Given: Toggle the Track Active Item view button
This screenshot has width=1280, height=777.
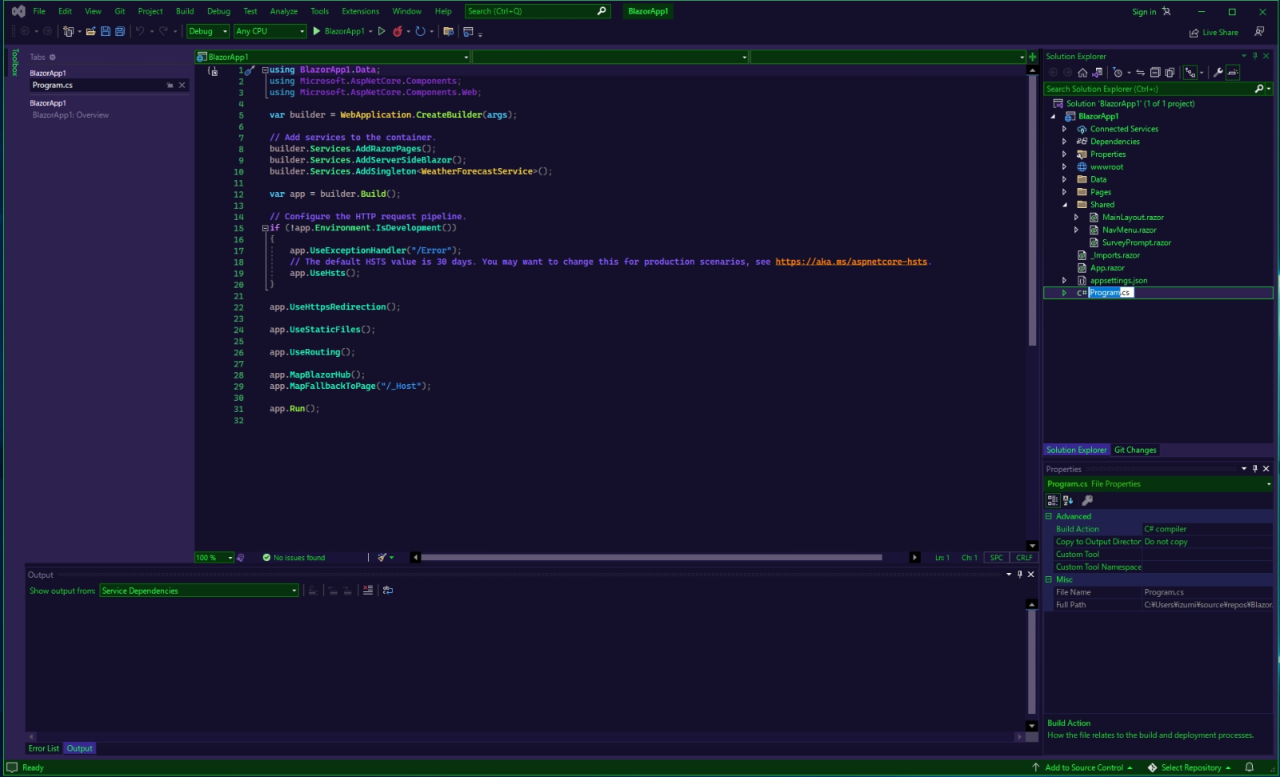Looking at the screenshot, I should click(1190, 73).
